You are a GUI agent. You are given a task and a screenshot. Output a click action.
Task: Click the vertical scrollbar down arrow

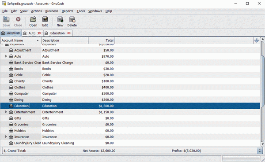pos(262,144)
